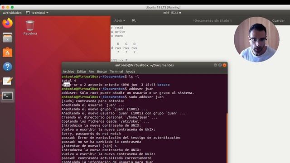
Task: Click new document icon beside Abrir
Action: click(134, 20)
